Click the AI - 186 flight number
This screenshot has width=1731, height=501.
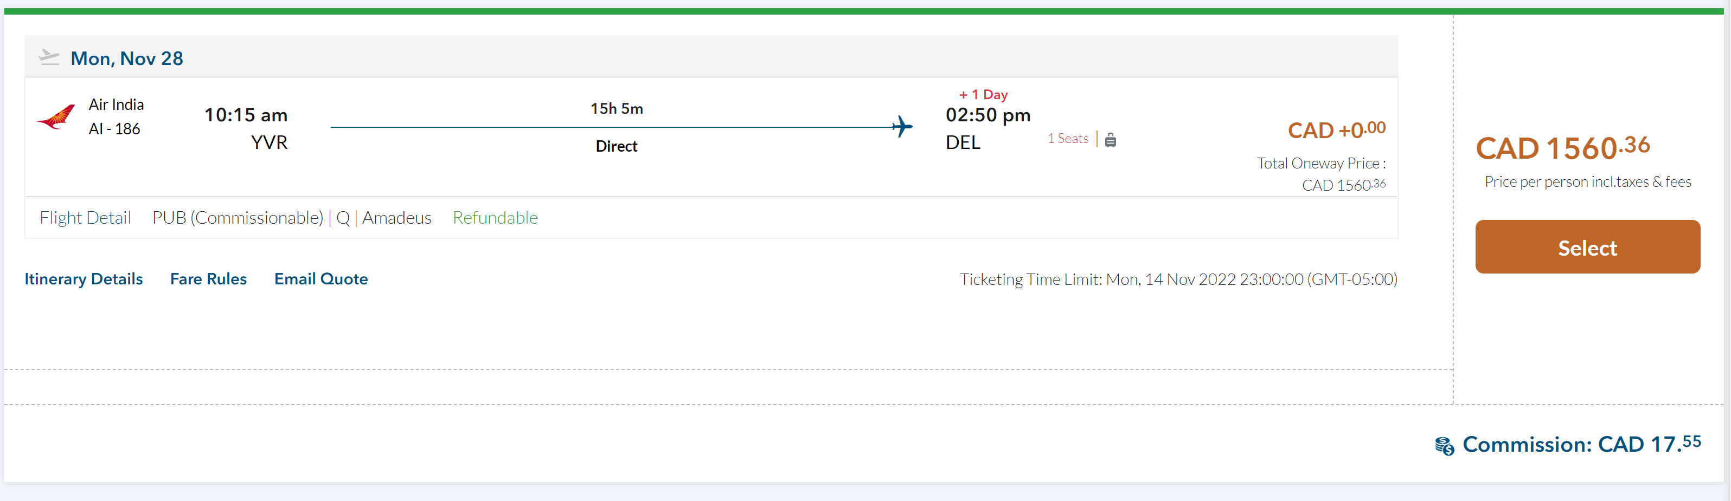click(x=114, y=129)
